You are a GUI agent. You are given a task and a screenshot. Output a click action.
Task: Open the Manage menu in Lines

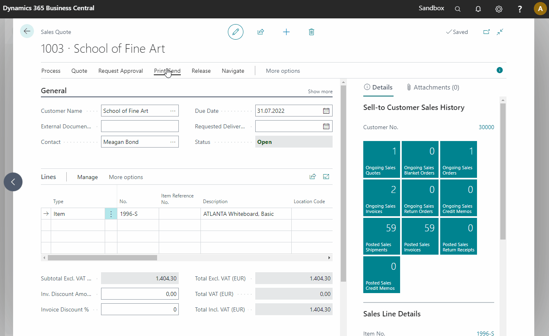[x=88, y=177]
